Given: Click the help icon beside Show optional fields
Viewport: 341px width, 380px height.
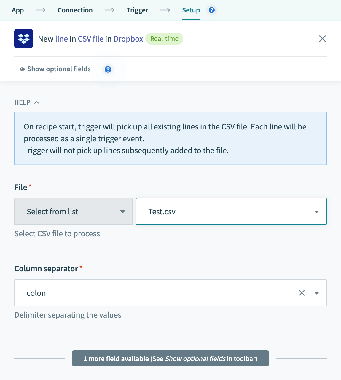Looking at the screenshot, I should 108,69.
